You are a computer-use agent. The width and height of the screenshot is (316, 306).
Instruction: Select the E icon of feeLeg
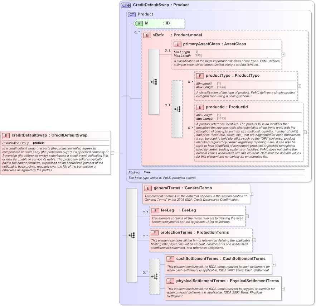(x=155, y=210)
